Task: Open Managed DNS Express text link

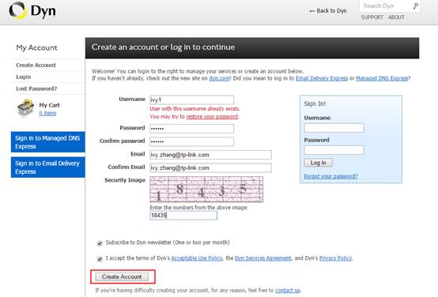Action: coord(382,78)
